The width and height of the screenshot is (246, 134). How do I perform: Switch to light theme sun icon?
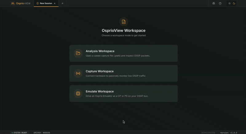pyautogui.click(x=229, y=3)
